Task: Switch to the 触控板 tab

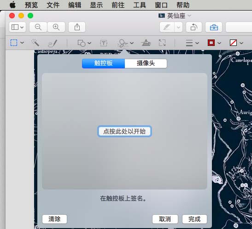Action: click(x=103, y=63)
